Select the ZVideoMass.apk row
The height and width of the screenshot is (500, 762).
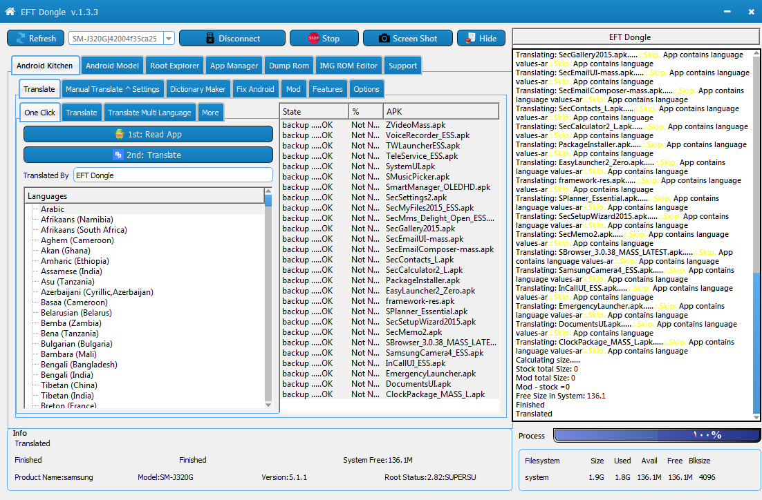click(x=390, y=125)
